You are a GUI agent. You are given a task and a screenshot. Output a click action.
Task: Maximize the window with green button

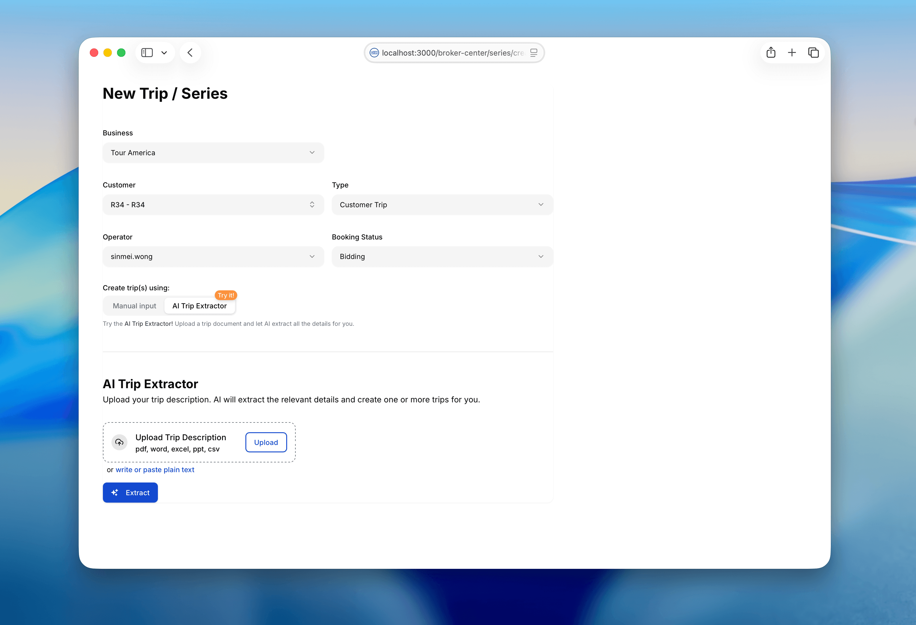pos(122,53)
